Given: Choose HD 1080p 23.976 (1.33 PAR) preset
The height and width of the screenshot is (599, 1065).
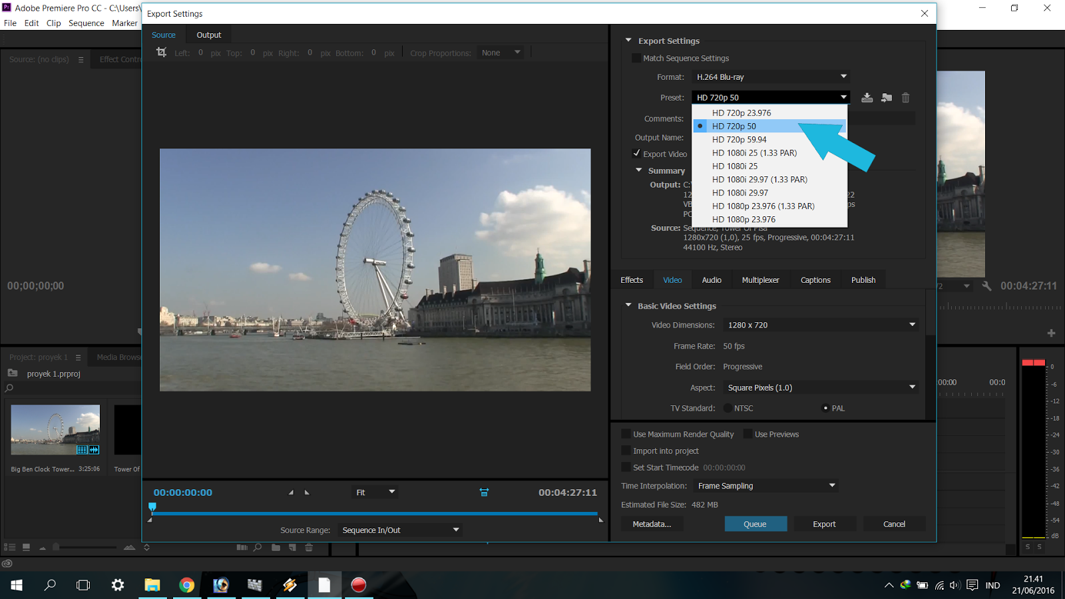Looking at the screenshot, I should [769, 206].
